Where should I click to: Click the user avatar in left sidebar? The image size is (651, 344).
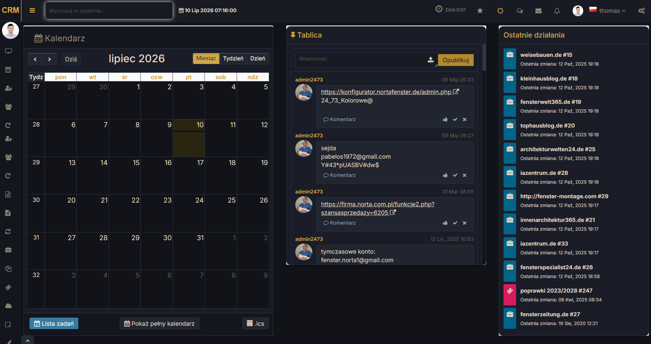[x=11, y=31]
